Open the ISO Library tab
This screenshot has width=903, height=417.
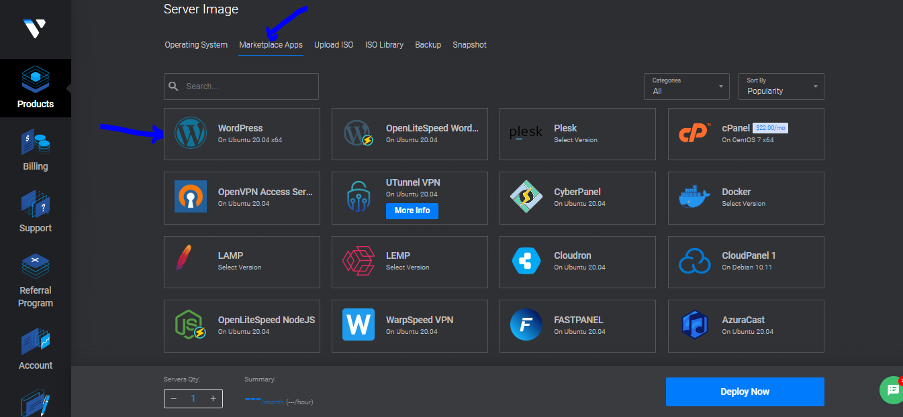(383, 44)
